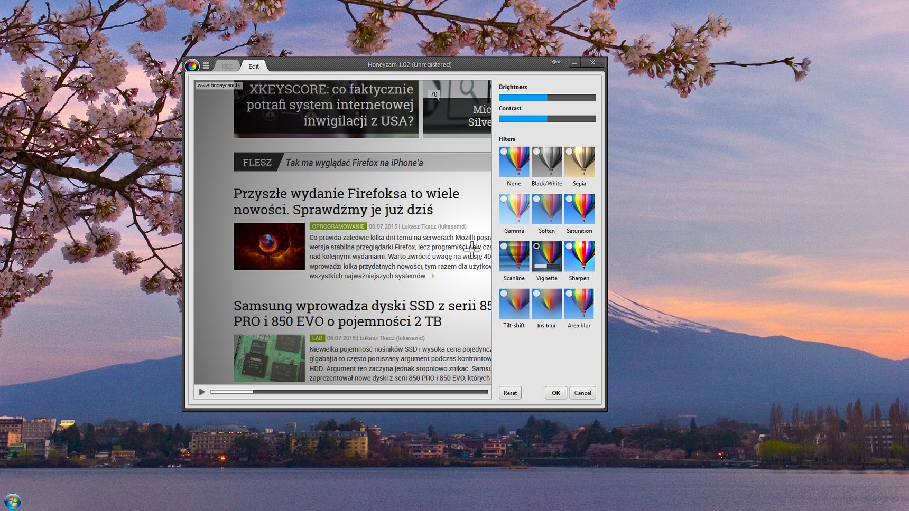Click the OPROGRAMOWANIE green tag in preview

pos(338,226)
